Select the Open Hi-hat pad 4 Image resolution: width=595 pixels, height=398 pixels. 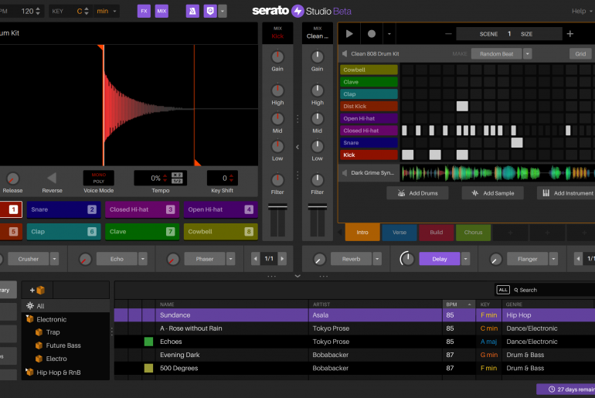220,209
